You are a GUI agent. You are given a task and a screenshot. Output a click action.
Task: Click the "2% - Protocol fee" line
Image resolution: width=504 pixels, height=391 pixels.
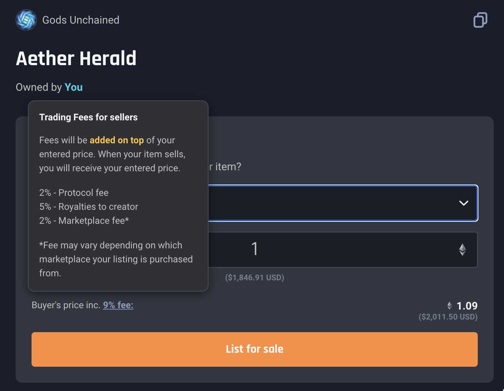(74, 193)
